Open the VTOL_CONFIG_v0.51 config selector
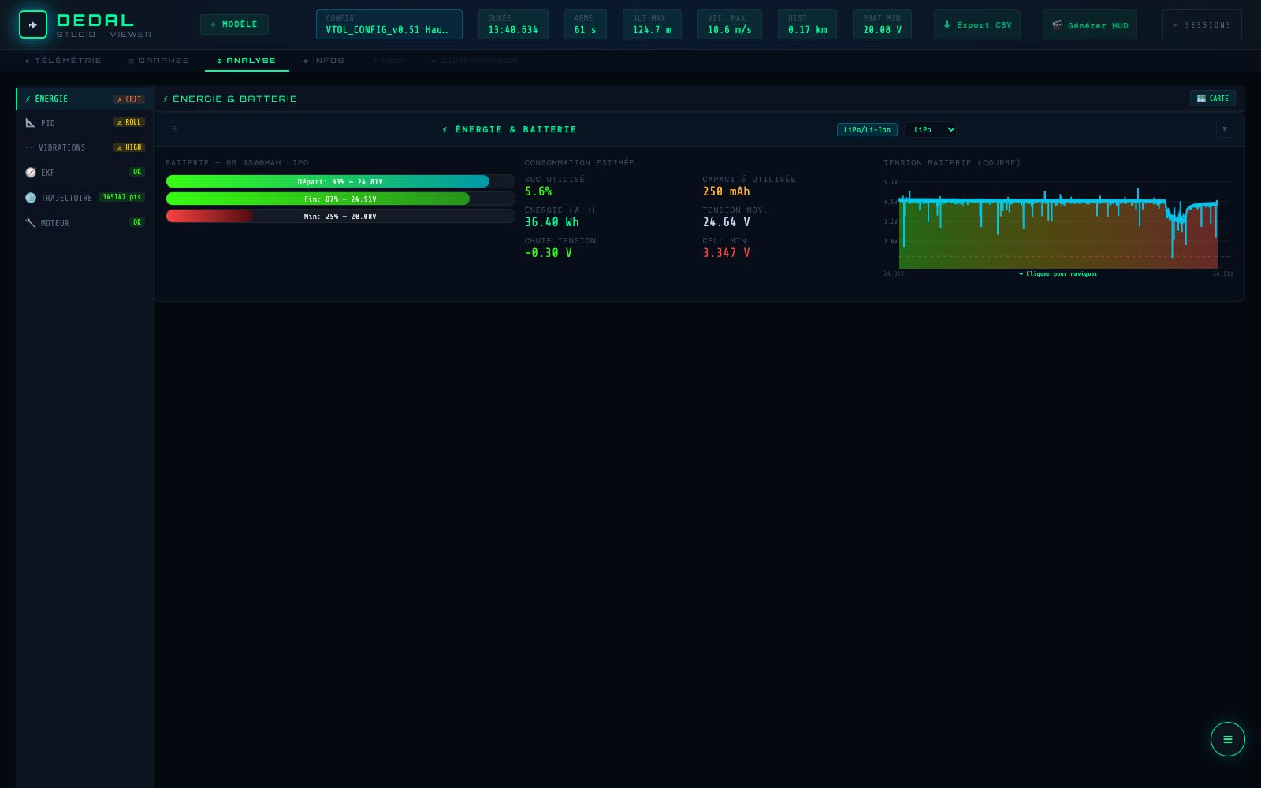The width and height of the screenshot is (1261, 788). pyautogui.click(x=389, y=24)
